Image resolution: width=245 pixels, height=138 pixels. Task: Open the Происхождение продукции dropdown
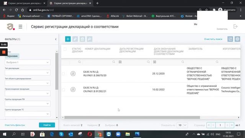click(28, 93)
